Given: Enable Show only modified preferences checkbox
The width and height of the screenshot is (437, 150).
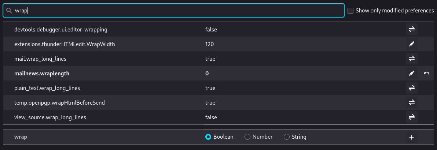Looking at the screenshot, I should [350, 11].
